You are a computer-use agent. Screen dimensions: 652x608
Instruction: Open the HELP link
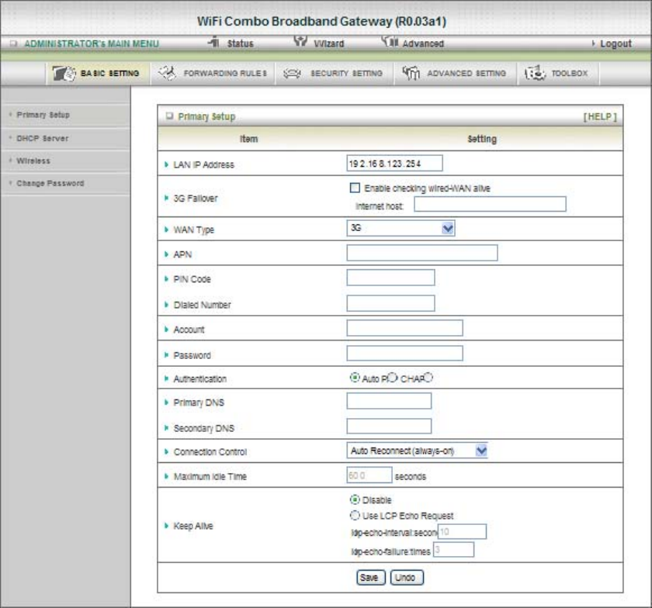tap(599, 117)
